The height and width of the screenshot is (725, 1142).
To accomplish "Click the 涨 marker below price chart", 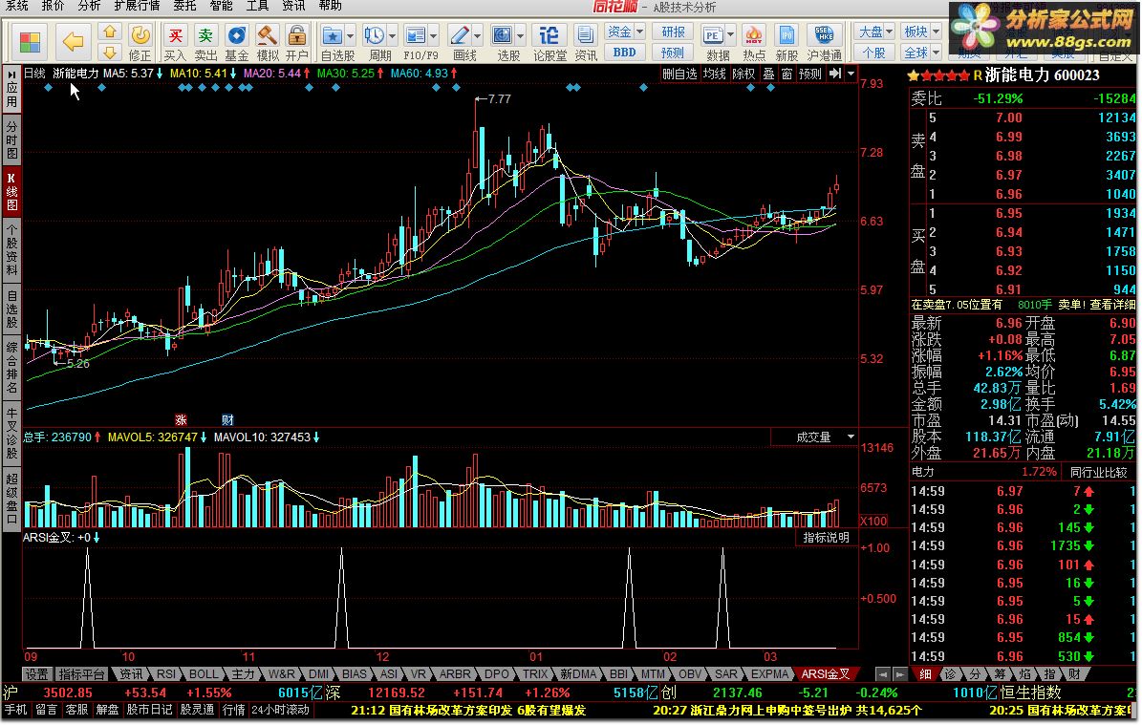I will pyautogui.click(x=181, y=420).
